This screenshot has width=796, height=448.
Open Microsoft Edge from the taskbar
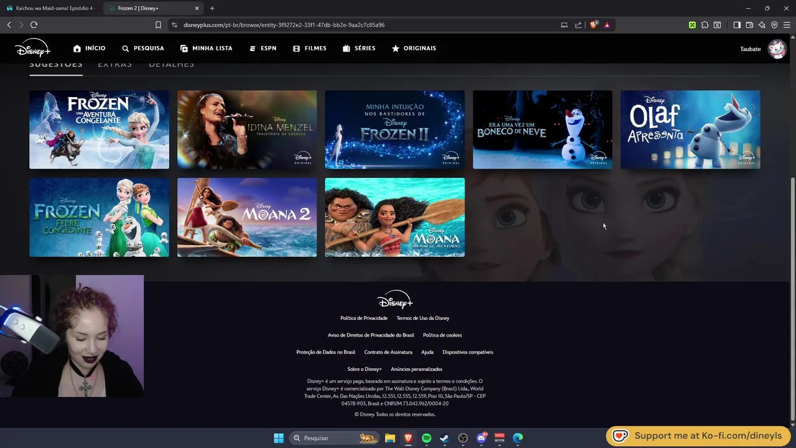[x=517, y=438]
